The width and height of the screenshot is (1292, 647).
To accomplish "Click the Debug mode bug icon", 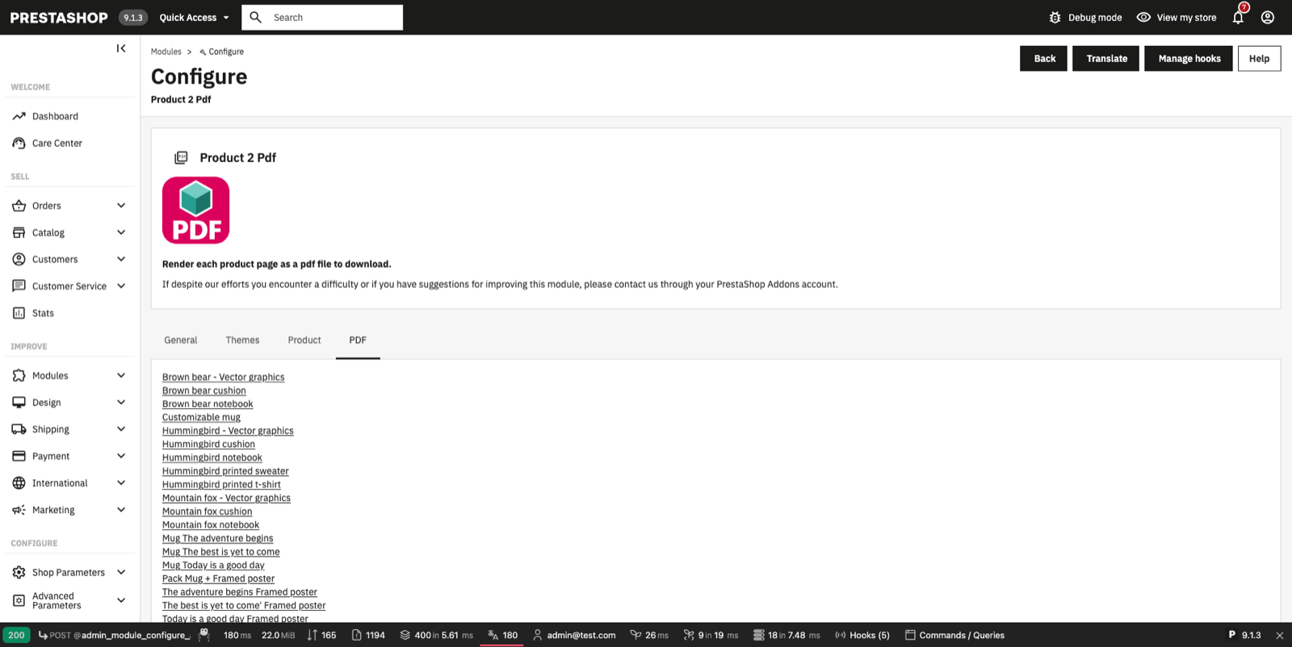I will (x=1055, y=17).
